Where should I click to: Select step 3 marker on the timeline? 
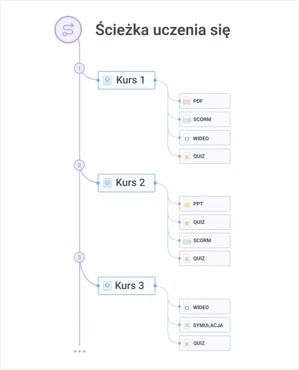pyautogui.click(x=79, y=257)
